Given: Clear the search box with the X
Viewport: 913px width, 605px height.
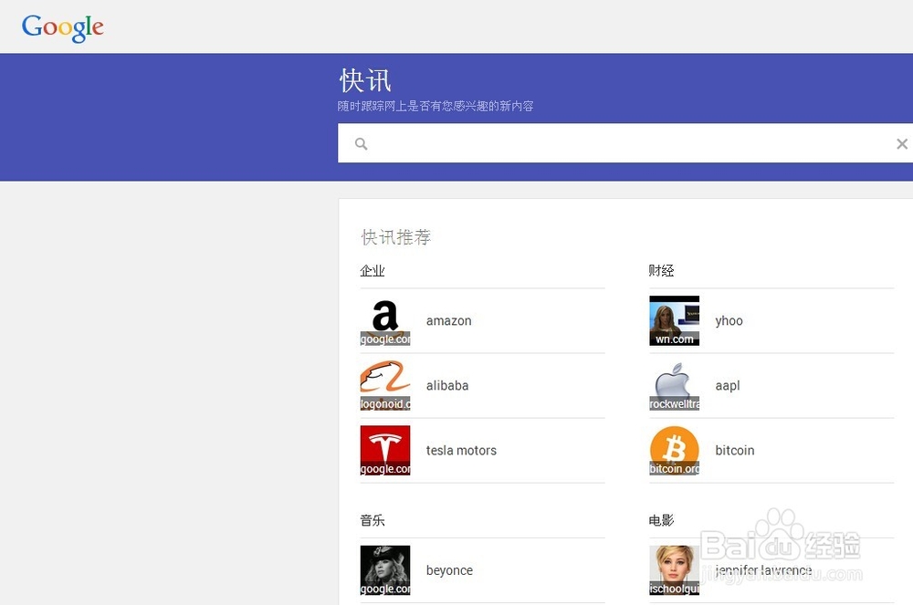Looking at the screenshot, I should click(x=902, y=143).
